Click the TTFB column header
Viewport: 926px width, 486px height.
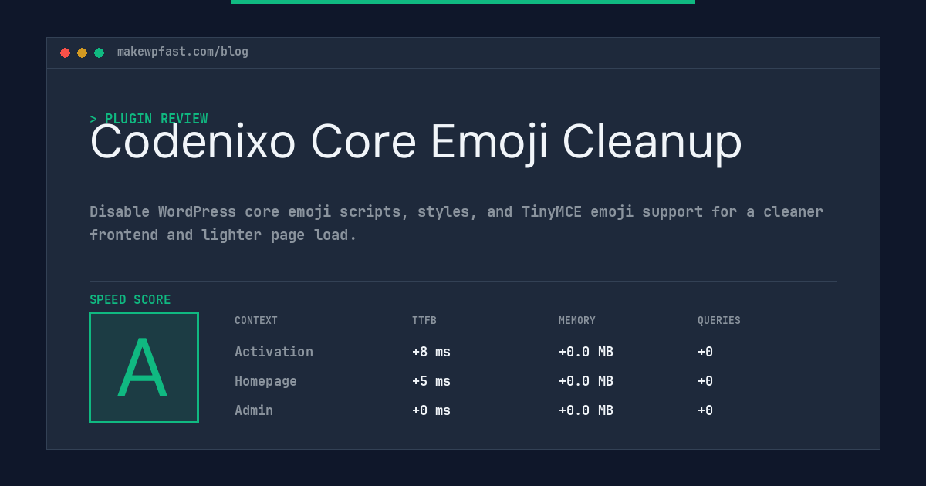[424, 321]
